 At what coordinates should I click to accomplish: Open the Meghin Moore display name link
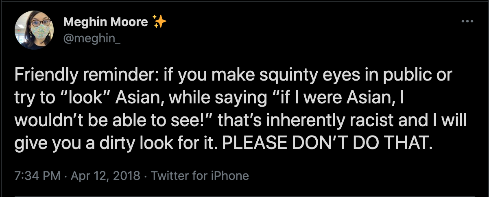[x=105, y=22]
